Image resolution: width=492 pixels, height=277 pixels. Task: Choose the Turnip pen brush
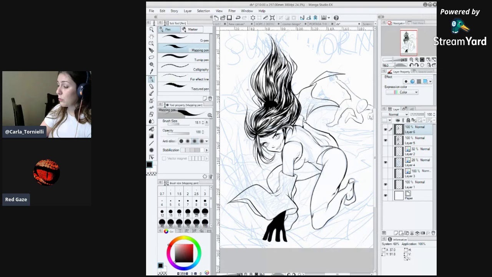[x=184, y=58]
